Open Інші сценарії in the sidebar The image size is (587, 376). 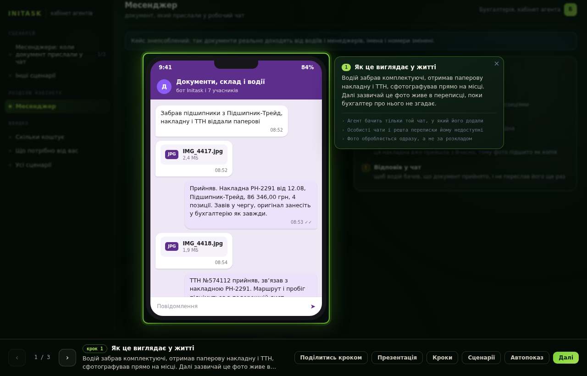coord(57,76)
